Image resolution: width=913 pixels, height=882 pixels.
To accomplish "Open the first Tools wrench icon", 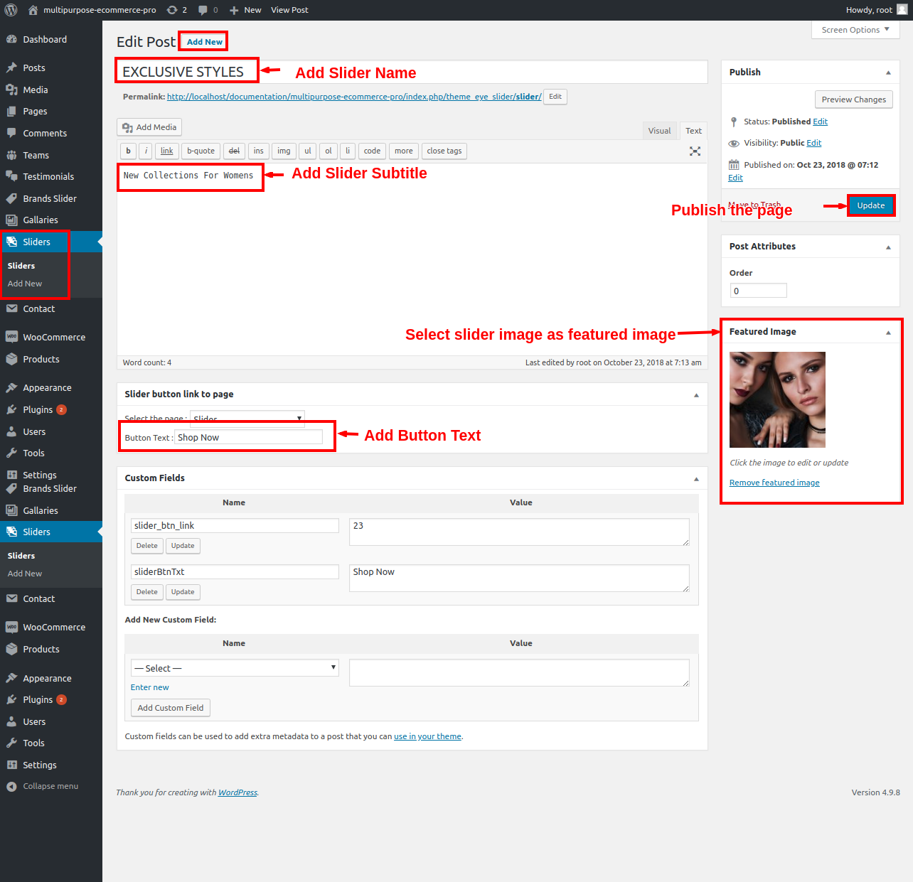I will [x=11, y=453].
